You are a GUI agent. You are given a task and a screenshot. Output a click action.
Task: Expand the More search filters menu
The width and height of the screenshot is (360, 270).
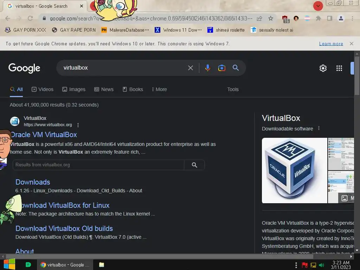159,90
